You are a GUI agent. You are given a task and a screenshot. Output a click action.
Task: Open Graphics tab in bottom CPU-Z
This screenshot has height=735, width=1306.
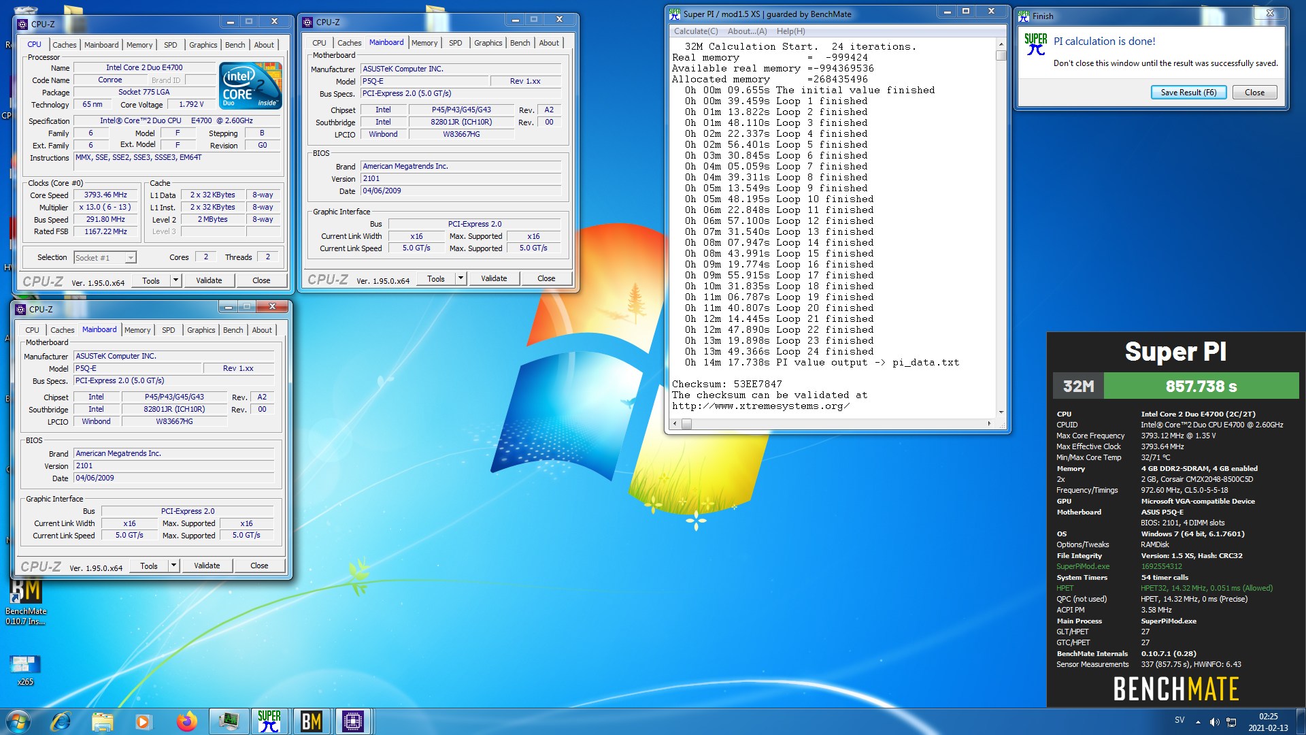(201, 330)
